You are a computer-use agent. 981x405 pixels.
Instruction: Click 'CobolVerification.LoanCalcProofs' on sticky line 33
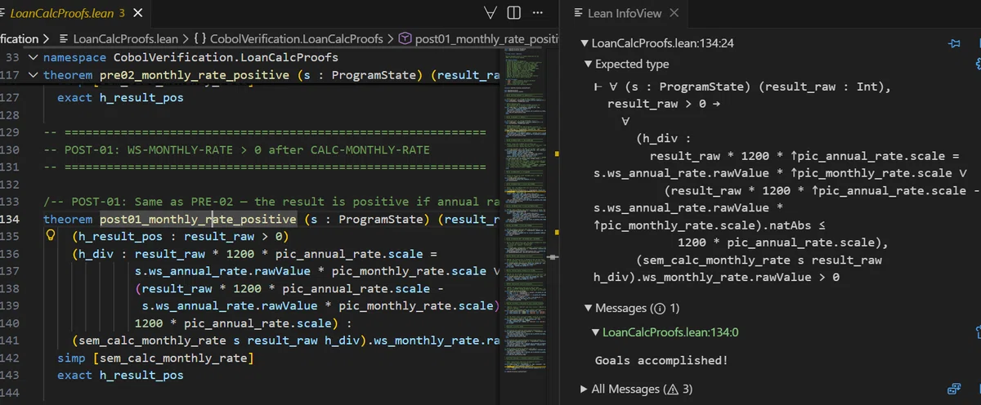(x=226, y=58)
